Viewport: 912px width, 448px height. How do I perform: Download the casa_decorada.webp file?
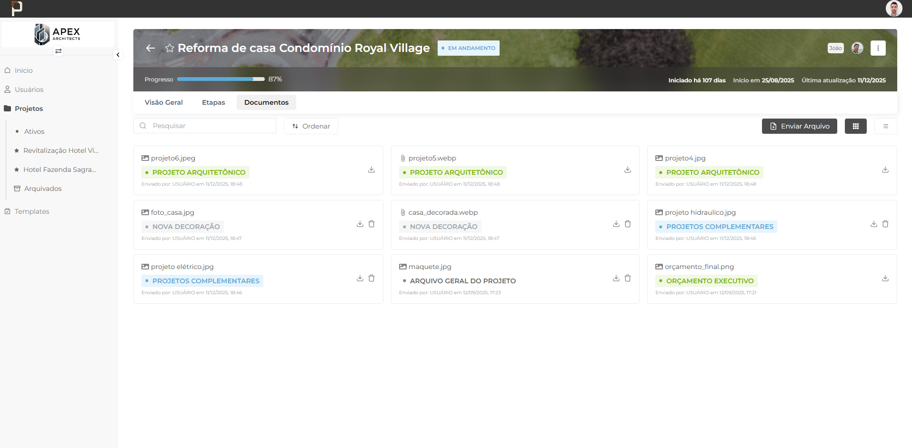tap(616, 224)
